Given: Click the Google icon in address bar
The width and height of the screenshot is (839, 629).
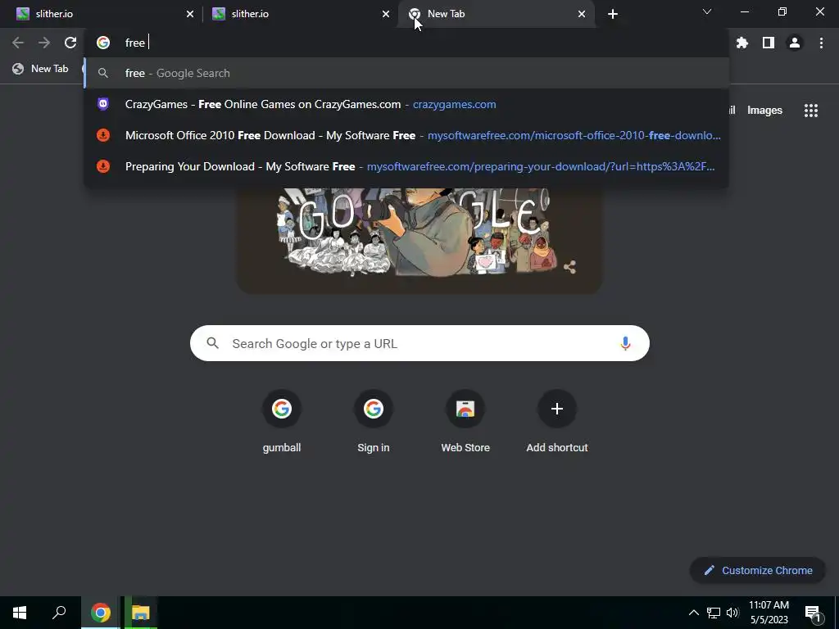Looking at the screenshot, I should pos(103,43).
